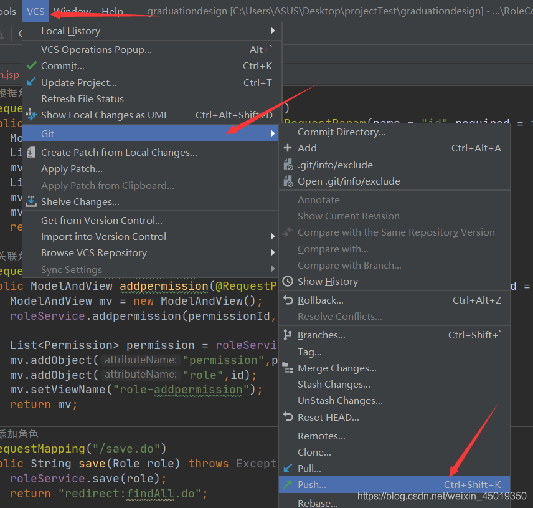The height and width of the screenshot is (508, 533).
Task: Select Compare with... entry
Action: [395, 249]
